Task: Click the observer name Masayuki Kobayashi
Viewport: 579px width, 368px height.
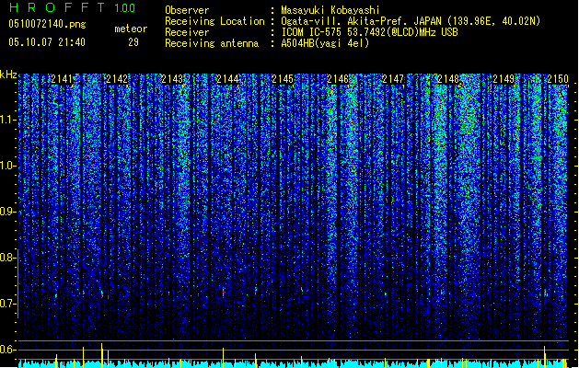Action: (x=330, y=10)
